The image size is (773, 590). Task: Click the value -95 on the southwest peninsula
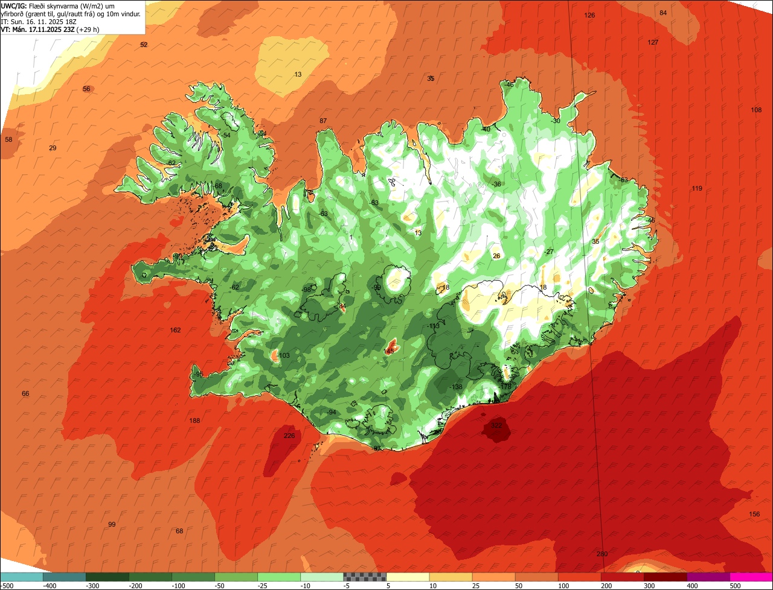pyautogui.click(x=198, y=374)
